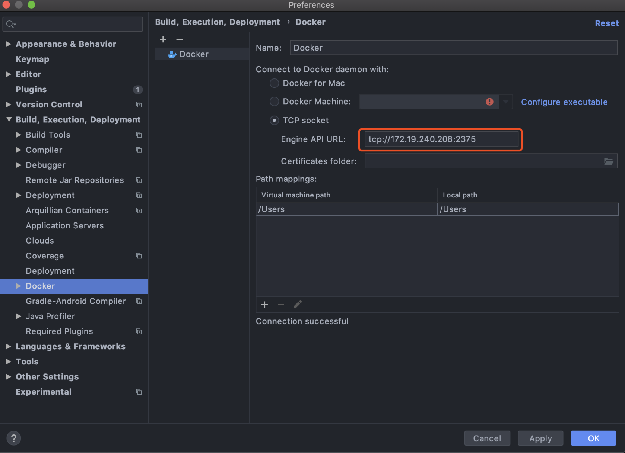Expand the Java Profiler node
The width and height of the screenshot is (625, 453).
point(19,316)
